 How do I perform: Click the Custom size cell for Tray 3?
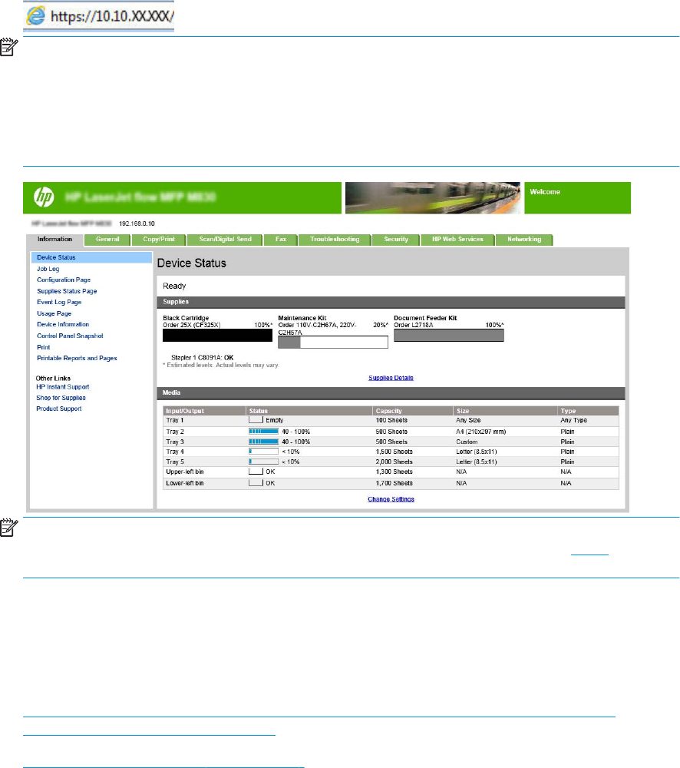coord(467,442)
